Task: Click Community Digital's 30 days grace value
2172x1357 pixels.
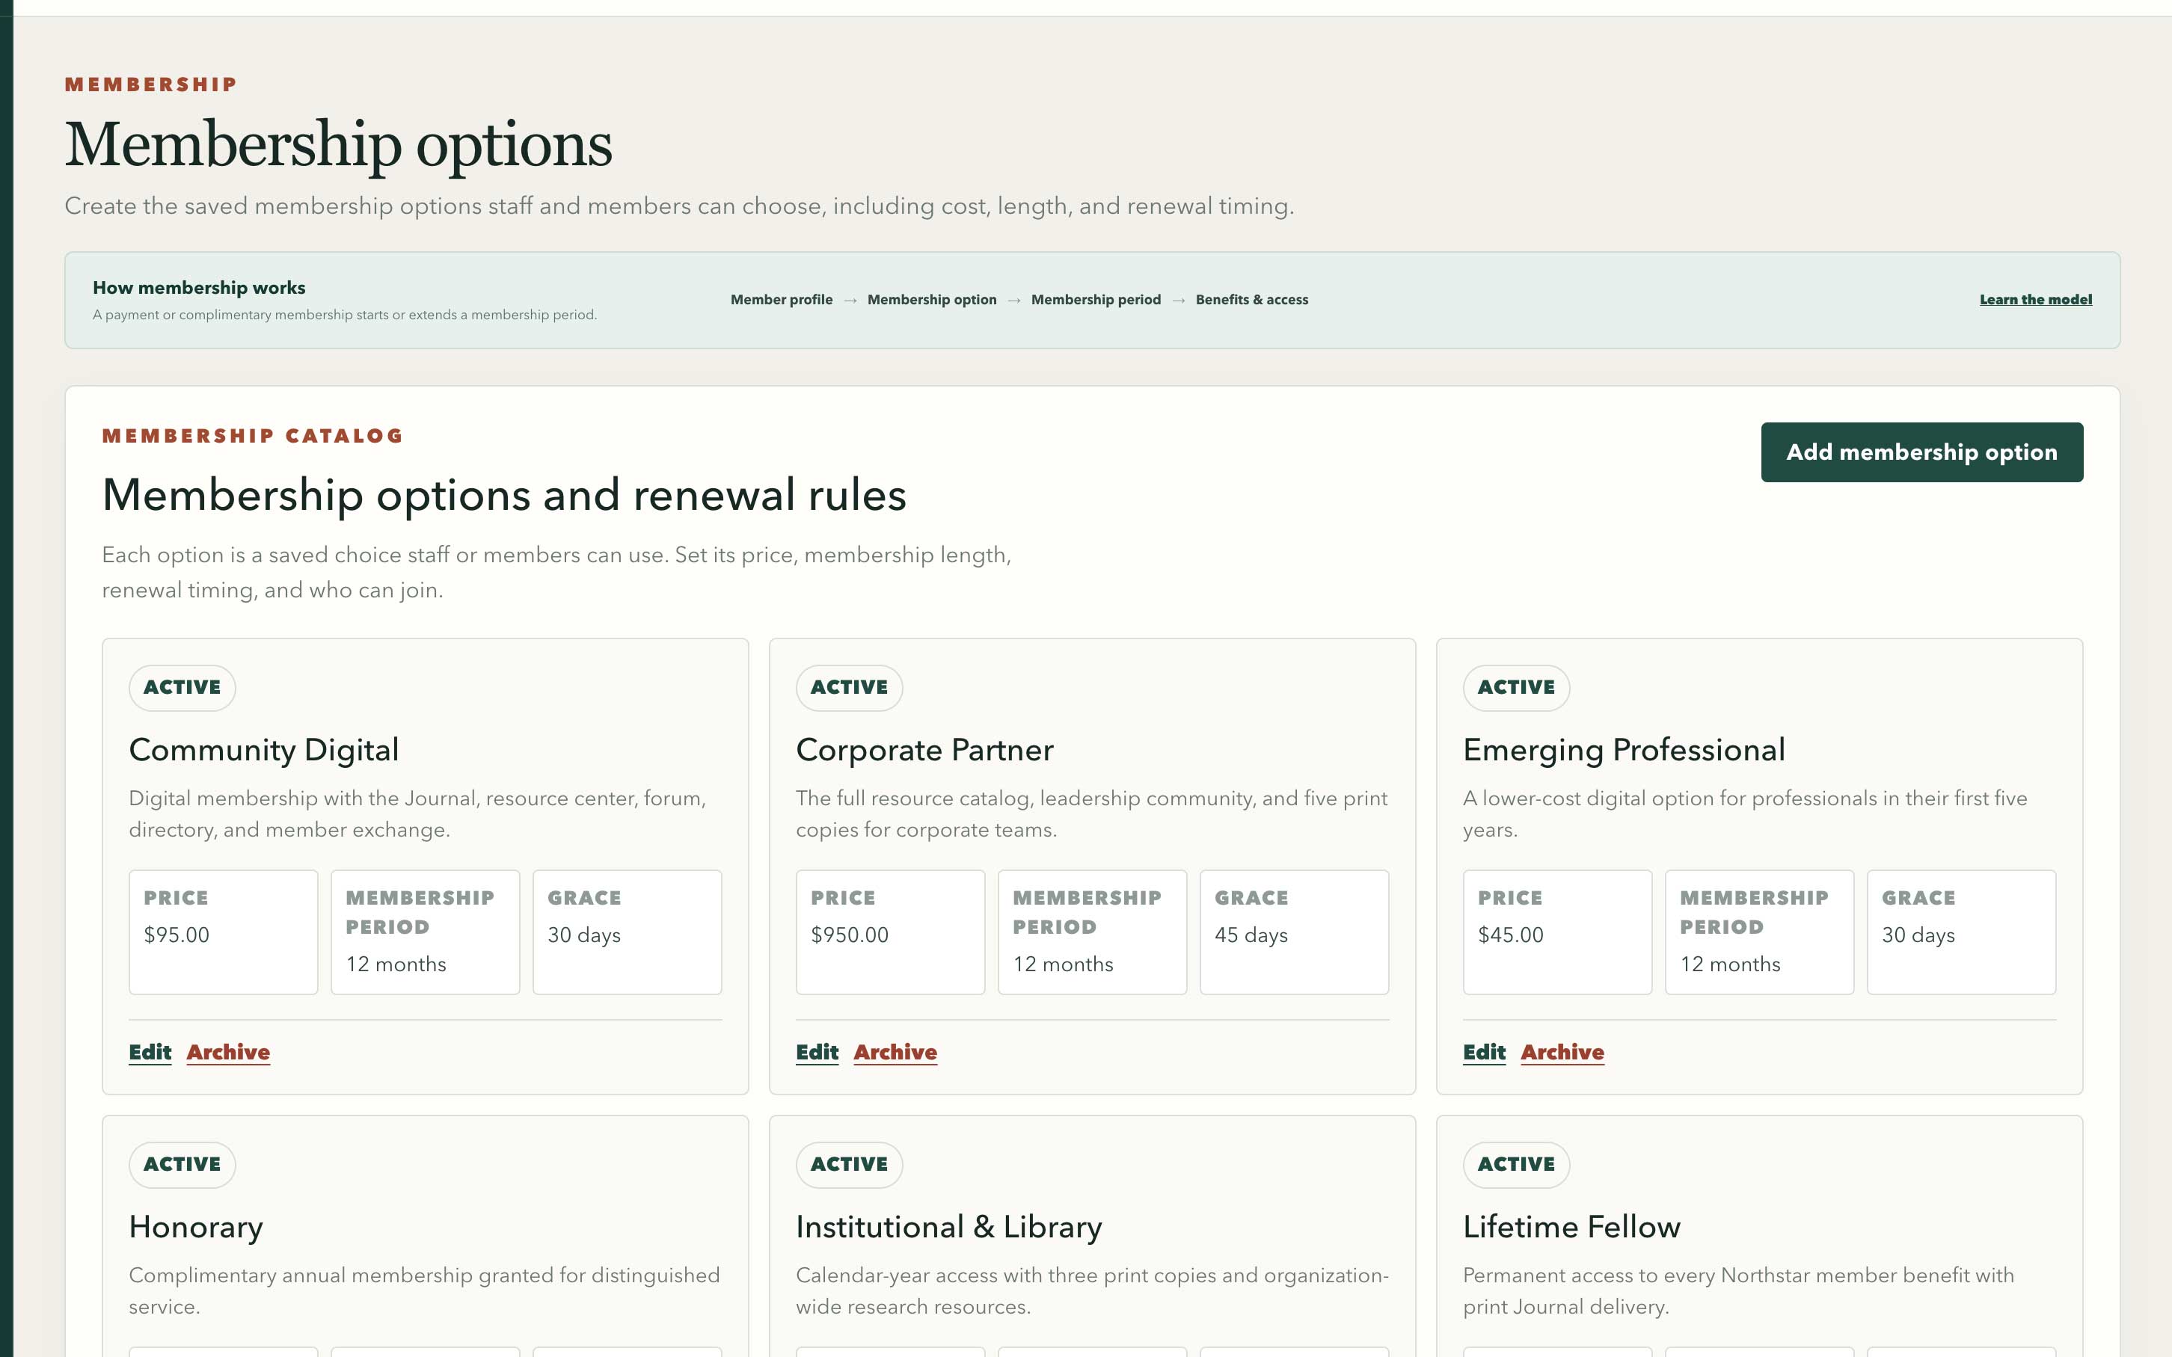Action: (584, 935)
